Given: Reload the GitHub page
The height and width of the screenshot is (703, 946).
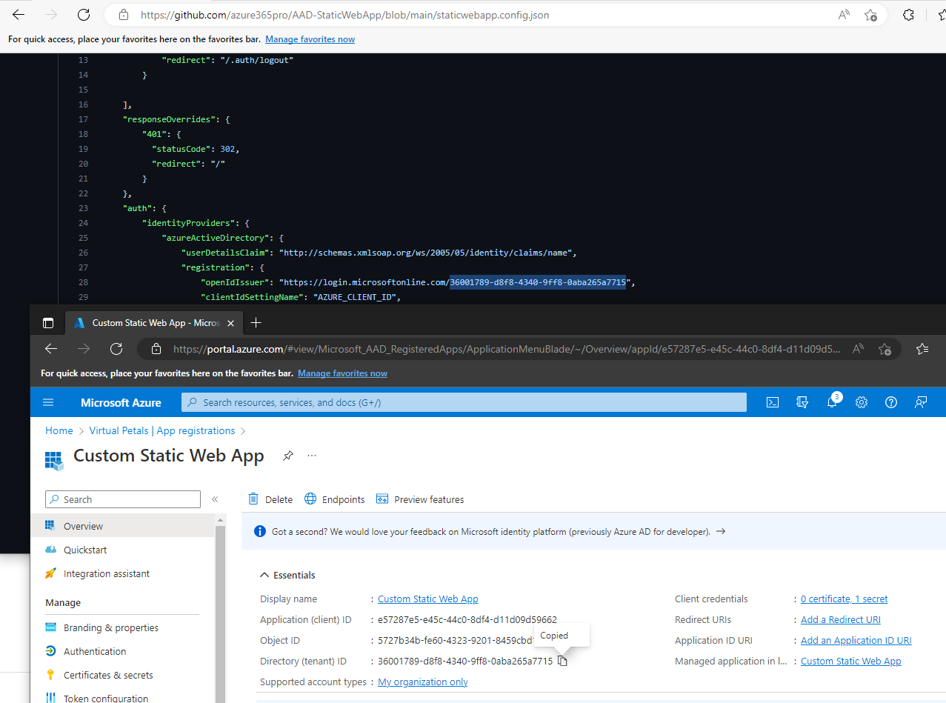Looking at the screenshot, I should coord(84,15).
